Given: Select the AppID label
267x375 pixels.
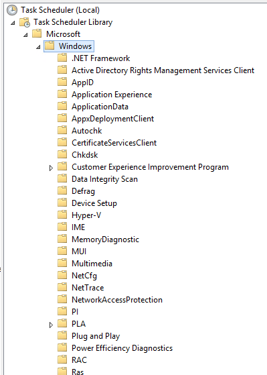Looking at the screenshot, I should pos(82,83).
